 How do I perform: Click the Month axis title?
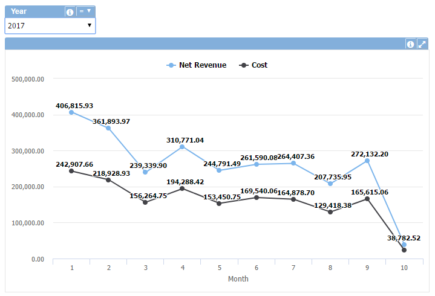238,279
